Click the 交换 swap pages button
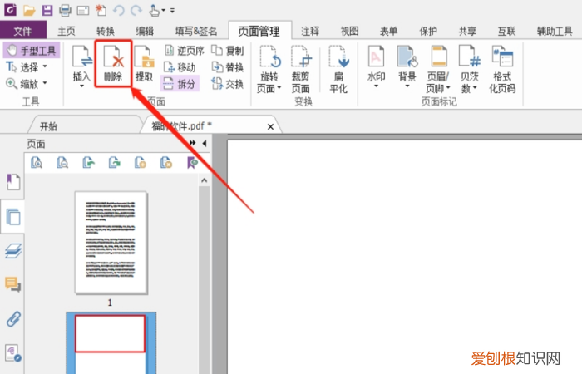This screenshot has height=374, width=582. pyautogui.click(x=228, y=84)
